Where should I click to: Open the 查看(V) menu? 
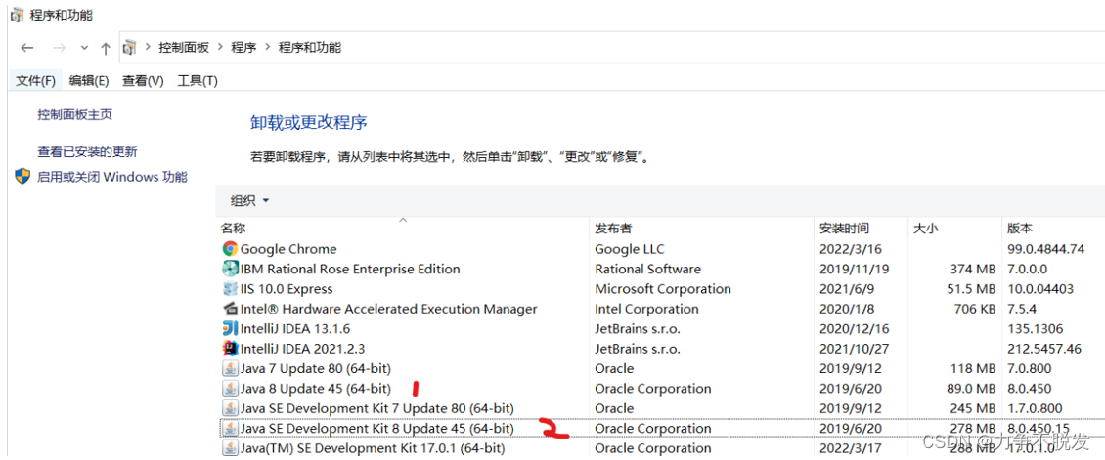click(x=143, y=81)
